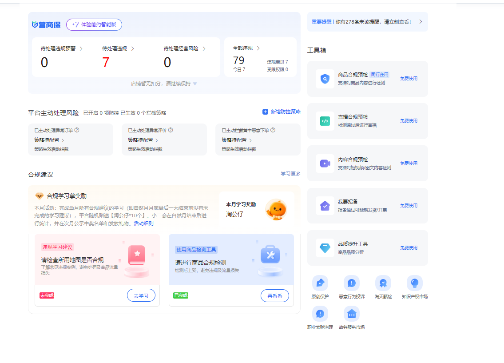
Task: Click the 淘公仔 mascot reward image
Action: pos(276,210)
